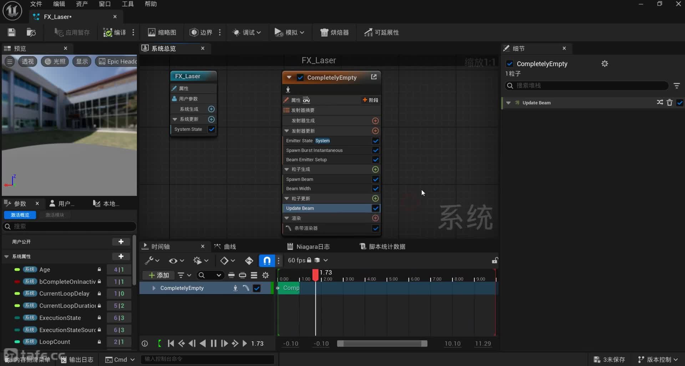Disable the Spawn Burst Instantaneous module checkbox
The image size is (685, 366).
[x=375, y=150]
